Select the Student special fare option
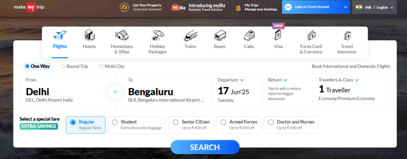This screenshot has height=159, width=407. pos(137,125)
